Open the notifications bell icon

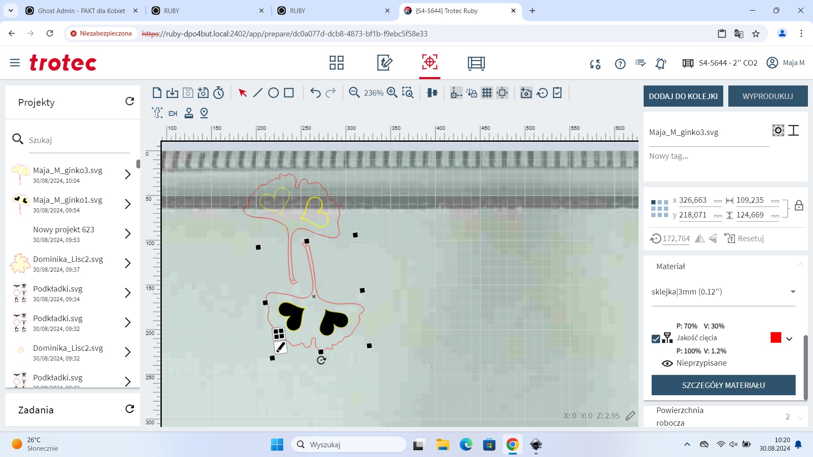coord(661,63)
